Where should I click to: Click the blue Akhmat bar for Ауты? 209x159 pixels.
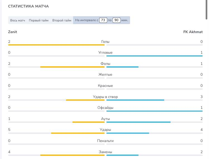coord(138,122)
